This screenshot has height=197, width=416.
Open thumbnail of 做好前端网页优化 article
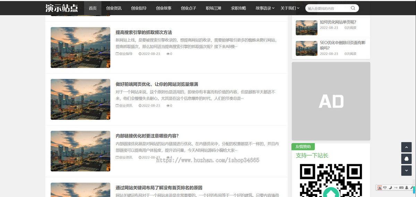point(80,99)
